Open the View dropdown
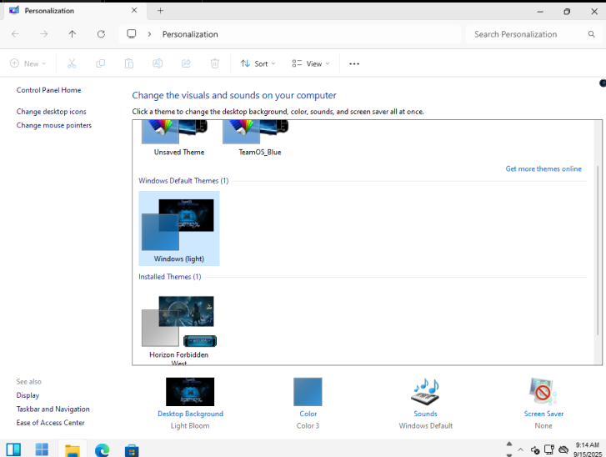The width and height of the screenshot is (606, 457). click(311, 63)
